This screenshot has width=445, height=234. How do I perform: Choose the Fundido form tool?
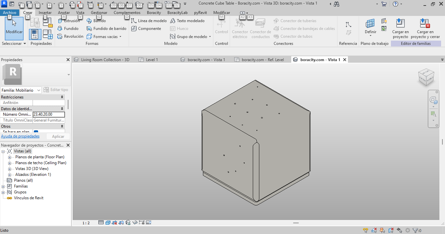[68, 29]
